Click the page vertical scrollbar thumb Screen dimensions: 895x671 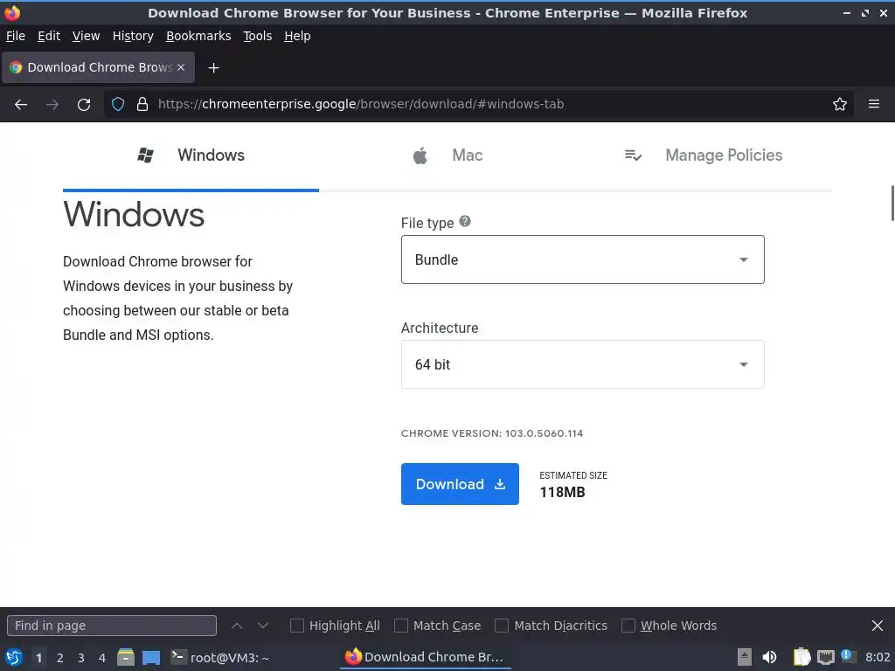(x=892, y=203)
